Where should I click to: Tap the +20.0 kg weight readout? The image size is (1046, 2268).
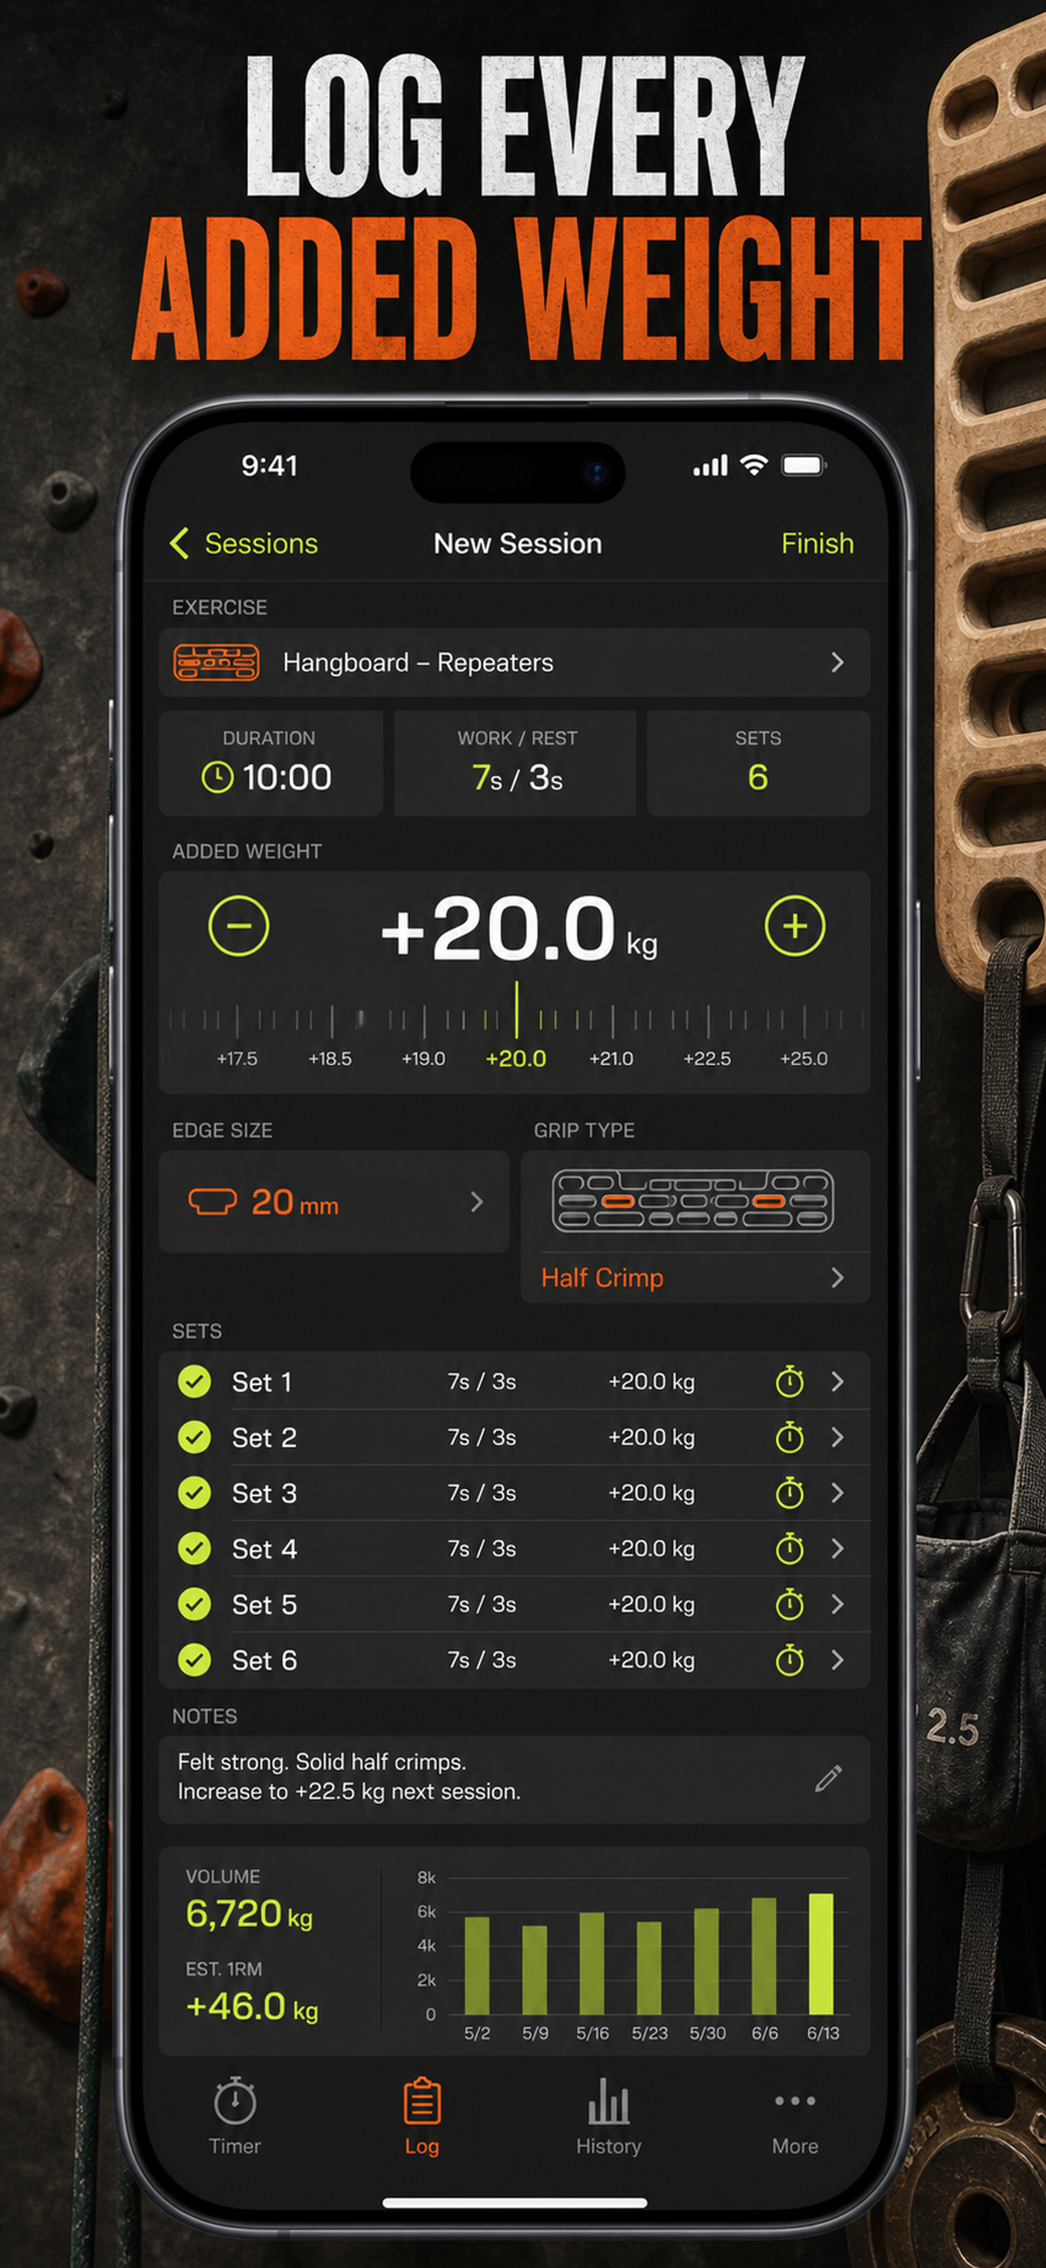pyautogui.click(x=520, y=928)
